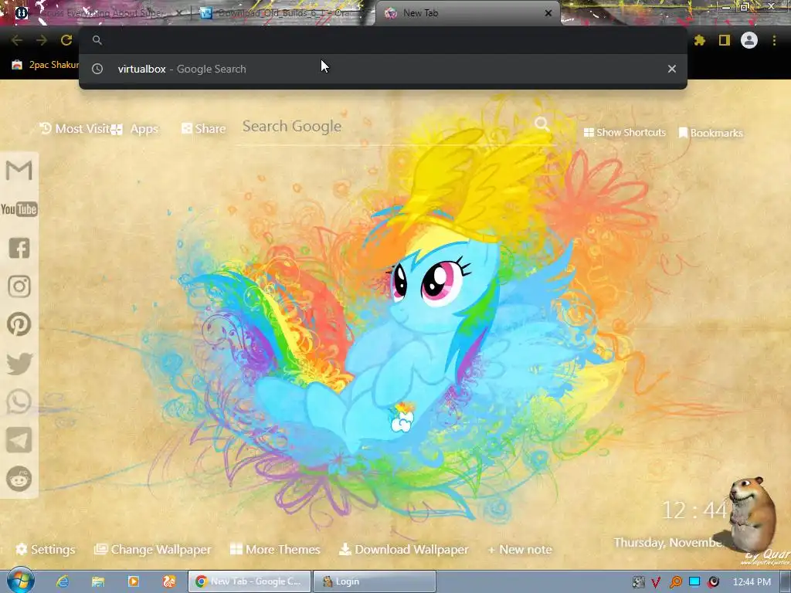This screenshot has height=593, width=791.
Task: Select the virtualbox Google Search suggestion
Action: click(383, 69)
